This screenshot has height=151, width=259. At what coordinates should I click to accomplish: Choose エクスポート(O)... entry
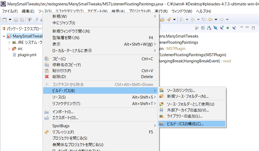pos(101,118)
